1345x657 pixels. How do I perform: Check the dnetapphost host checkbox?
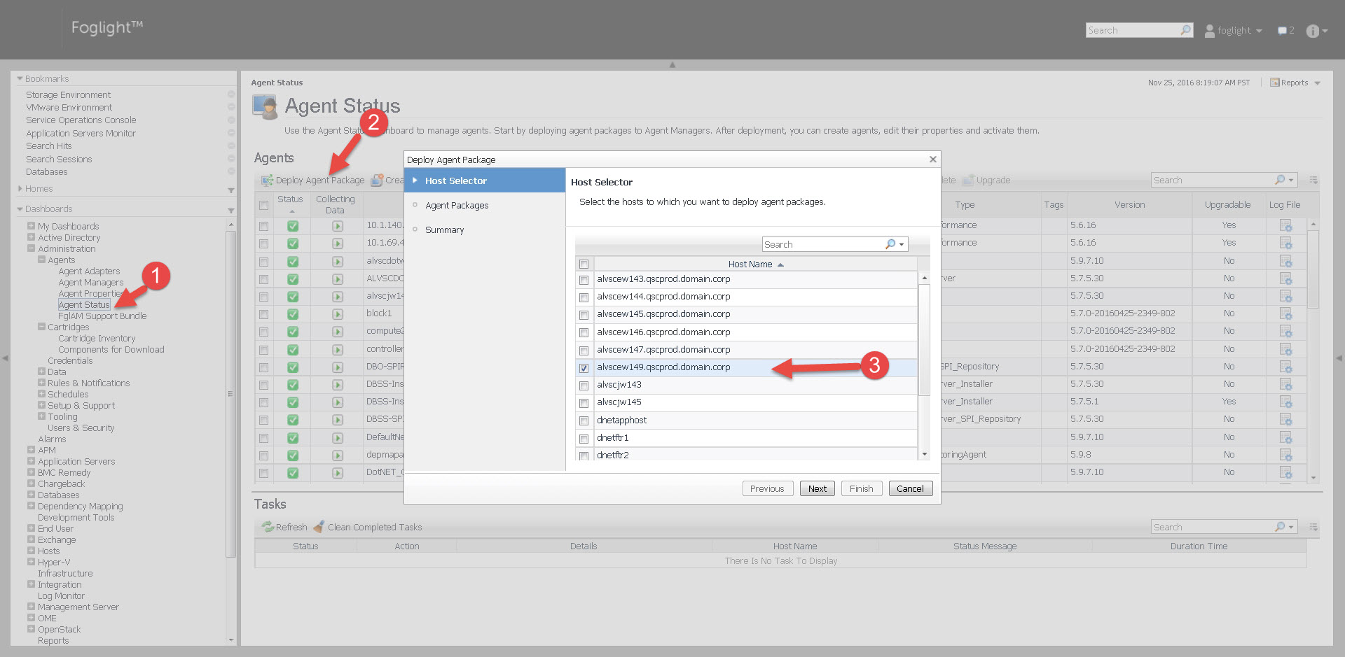coord(584,421)
